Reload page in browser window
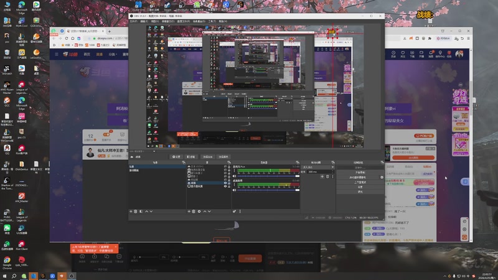 point(67,39)
